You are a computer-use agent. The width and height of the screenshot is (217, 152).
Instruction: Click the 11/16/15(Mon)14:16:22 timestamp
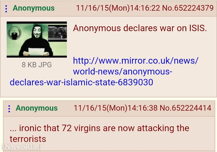point(118,8)
